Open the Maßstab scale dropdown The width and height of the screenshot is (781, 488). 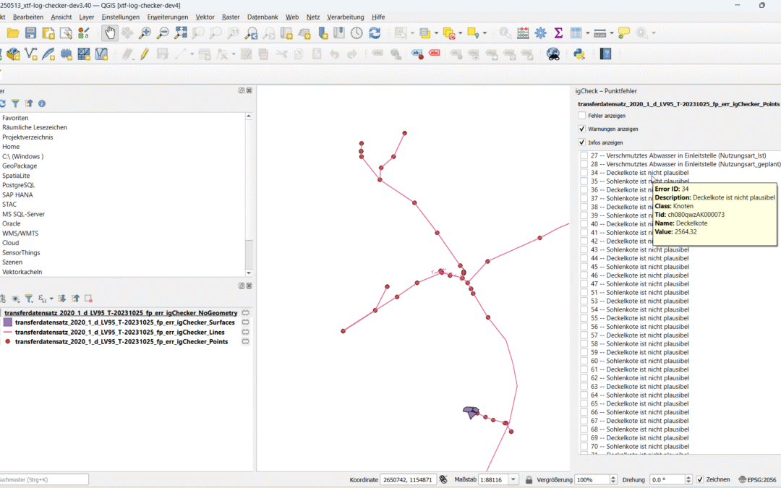[x=513, y=479]
